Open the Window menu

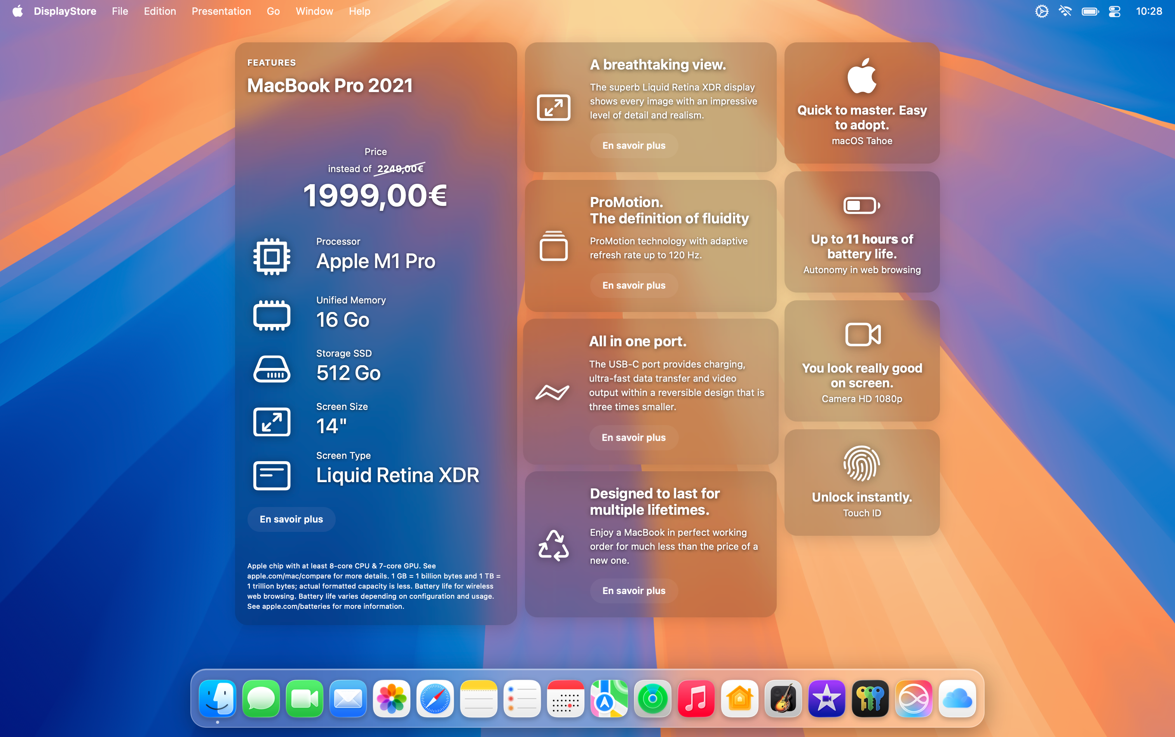click(x=314, y=11)
